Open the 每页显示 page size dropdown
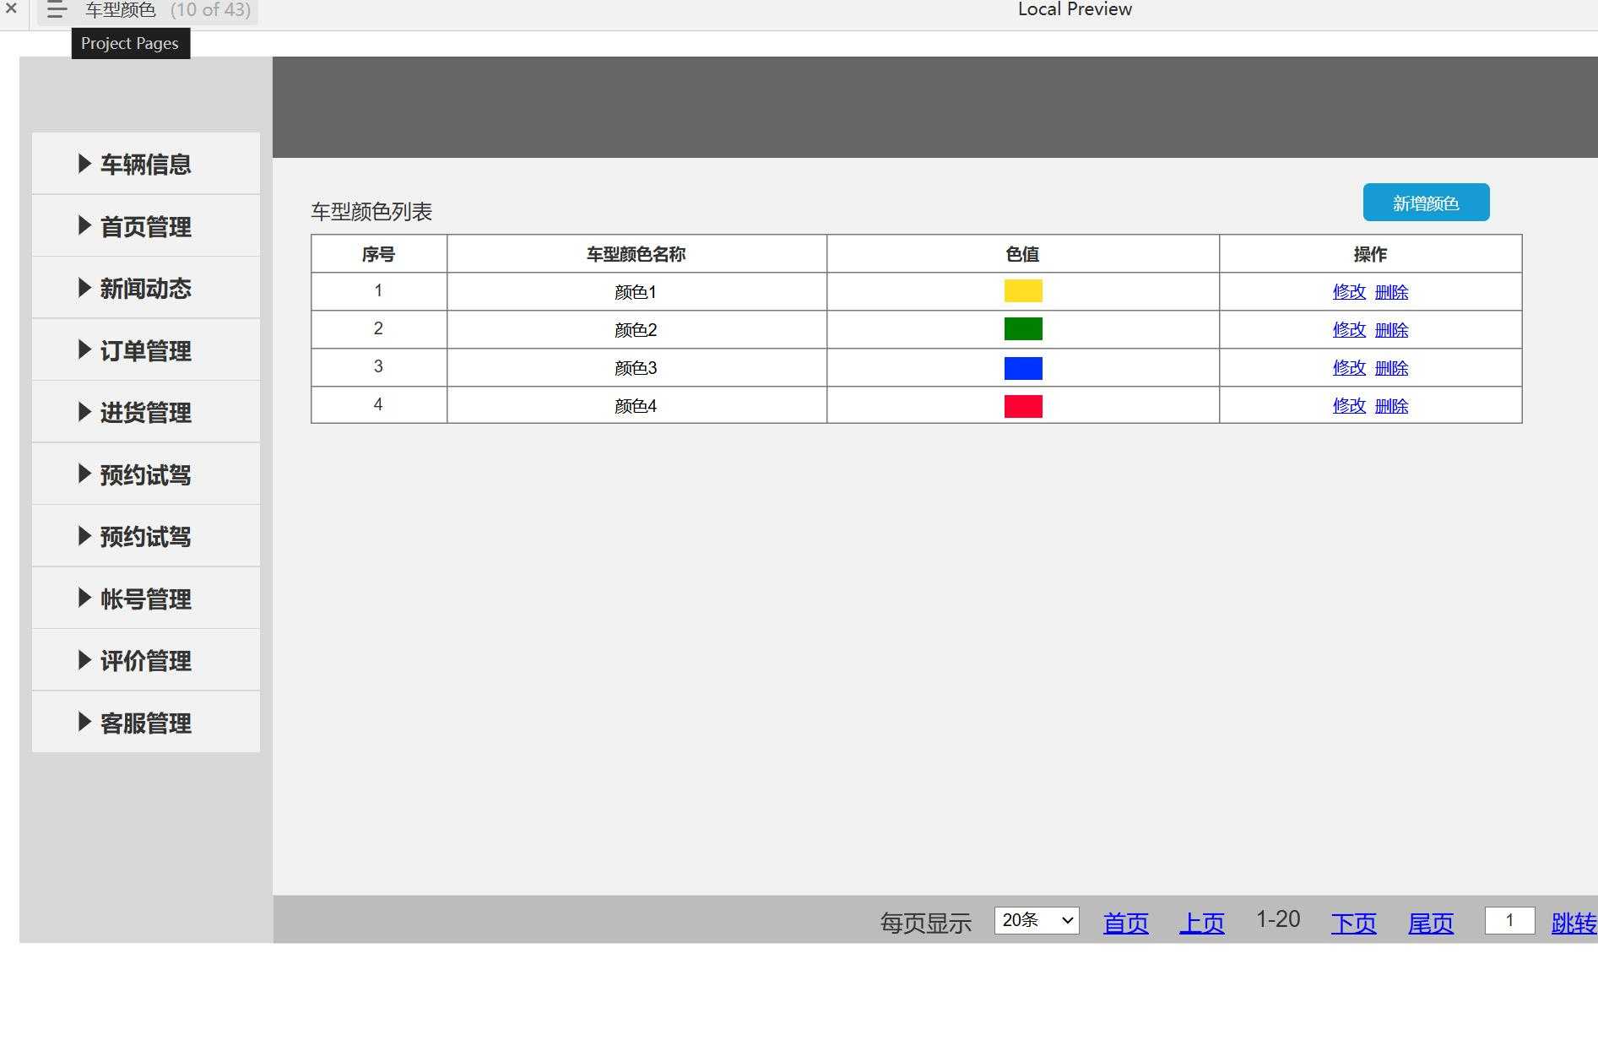1598x1051 pixels. pyautogui.click(x=1037, y=920)
